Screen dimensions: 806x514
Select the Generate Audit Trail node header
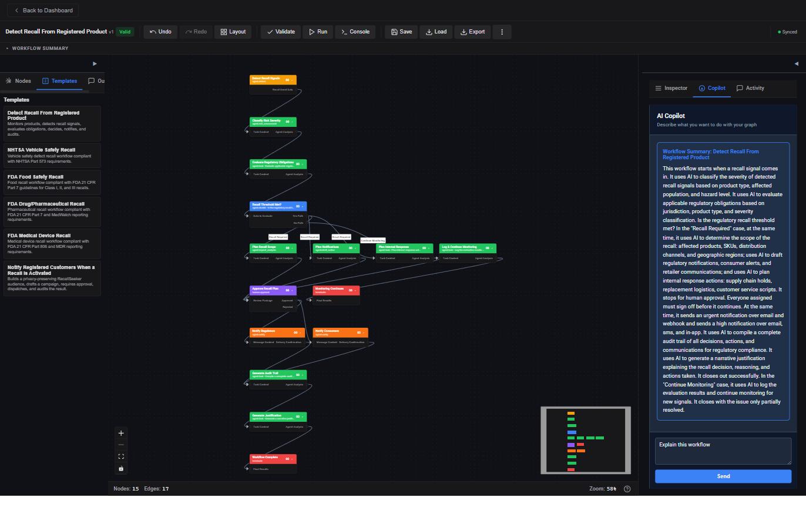[x=278, y=375]
